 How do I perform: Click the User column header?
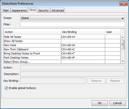point(112,32)
